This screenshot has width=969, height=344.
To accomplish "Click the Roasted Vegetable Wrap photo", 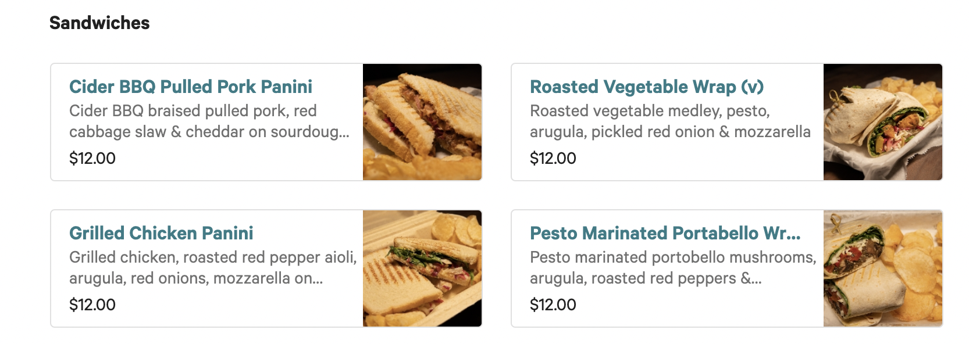I will click(882, 122).
